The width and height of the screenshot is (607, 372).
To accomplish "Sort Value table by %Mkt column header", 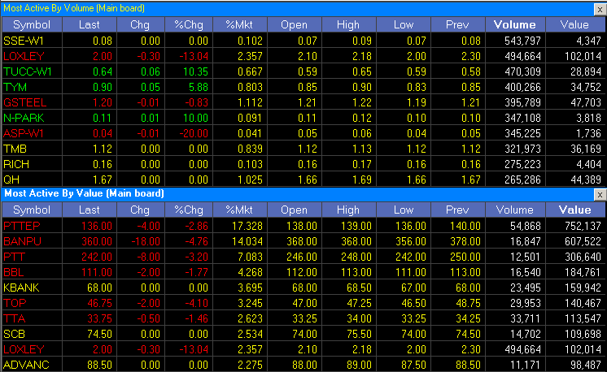I will coord(239,210).
